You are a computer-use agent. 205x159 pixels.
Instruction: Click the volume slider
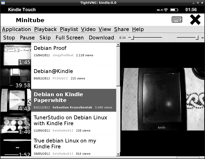[188, 38]
